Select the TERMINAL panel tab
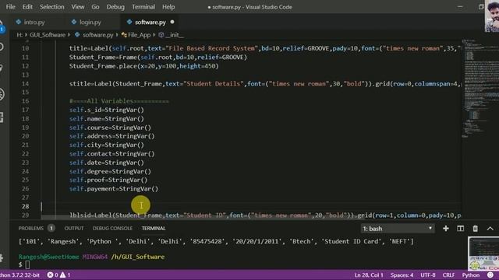 click(x=154, y=228)
